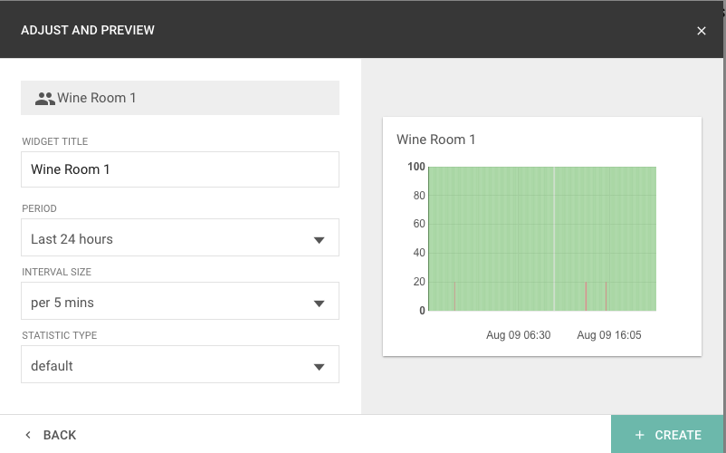Select the grey Wine Room 1 chip

point(179,98)
